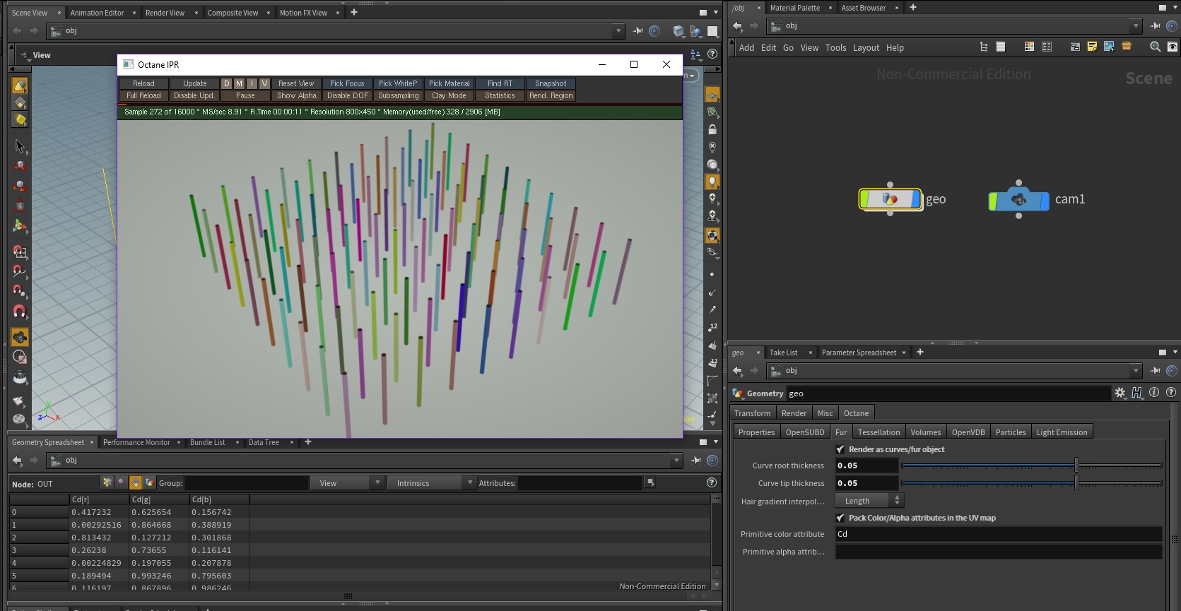Click the sticky note icon in network toolbar
The image size is (1181, 611).
[1092, 47]
